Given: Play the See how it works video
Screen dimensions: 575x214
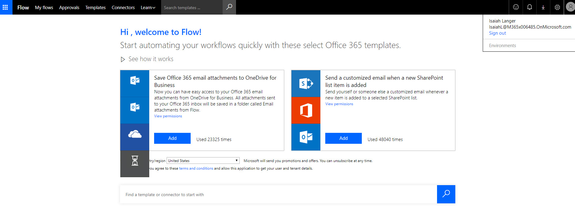Looking at the screenshot, I should click(147, 59).
